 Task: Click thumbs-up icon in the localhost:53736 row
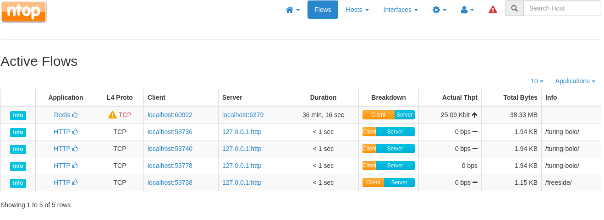[75, 132]
